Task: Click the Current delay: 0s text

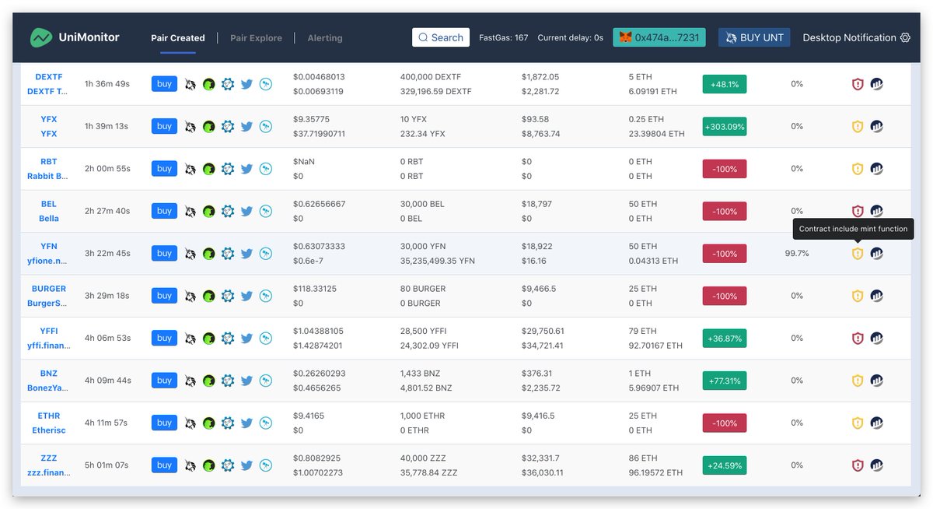Action: click(x=570, y=37)
